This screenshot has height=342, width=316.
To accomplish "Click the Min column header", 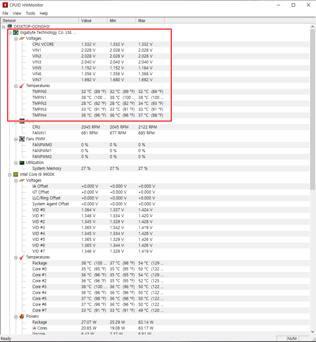I will click(121, 21).
